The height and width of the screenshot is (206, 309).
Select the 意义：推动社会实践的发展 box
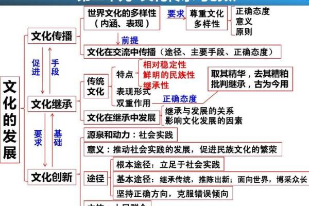(x=183, y=149)
